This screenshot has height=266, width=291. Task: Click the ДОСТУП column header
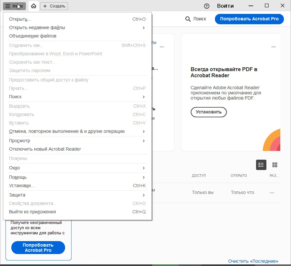pos(199,176)
